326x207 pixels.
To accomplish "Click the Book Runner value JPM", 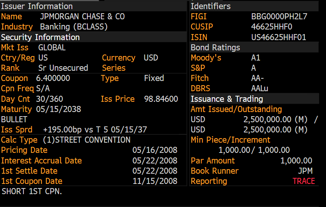I will pyautogui.click(x=306, y=171).
